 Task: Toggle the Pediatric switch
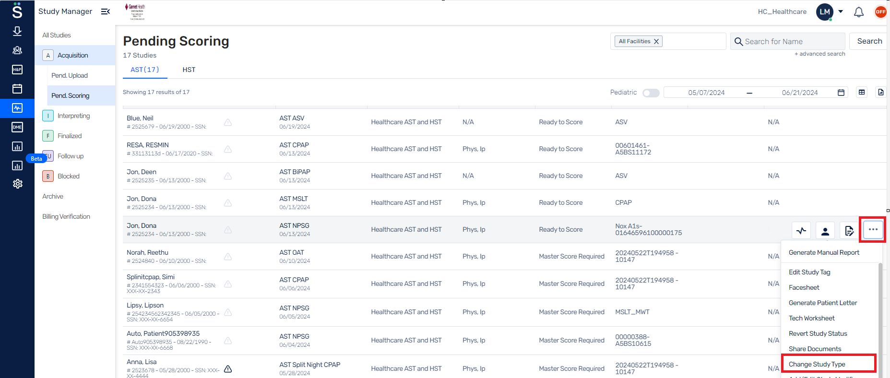tap(651, 93)
